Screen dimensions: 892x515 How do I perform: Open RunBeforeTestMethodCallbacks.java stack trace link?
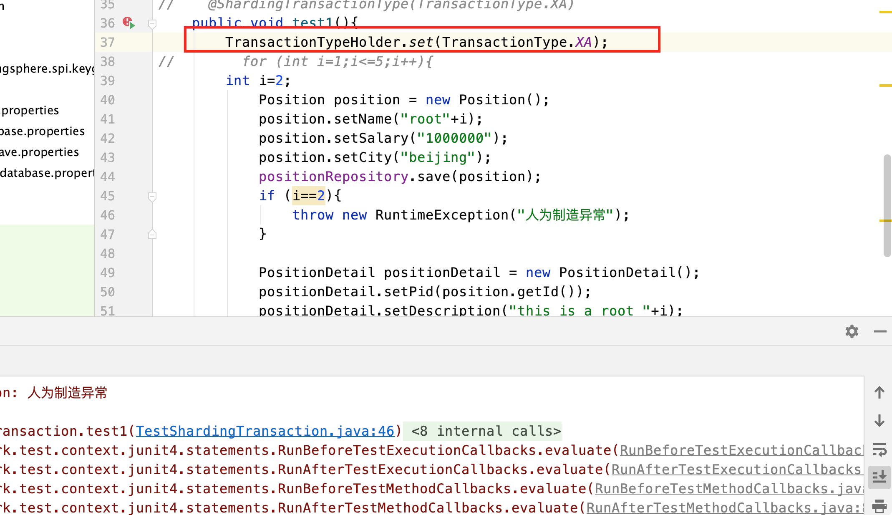pos(728,489)
